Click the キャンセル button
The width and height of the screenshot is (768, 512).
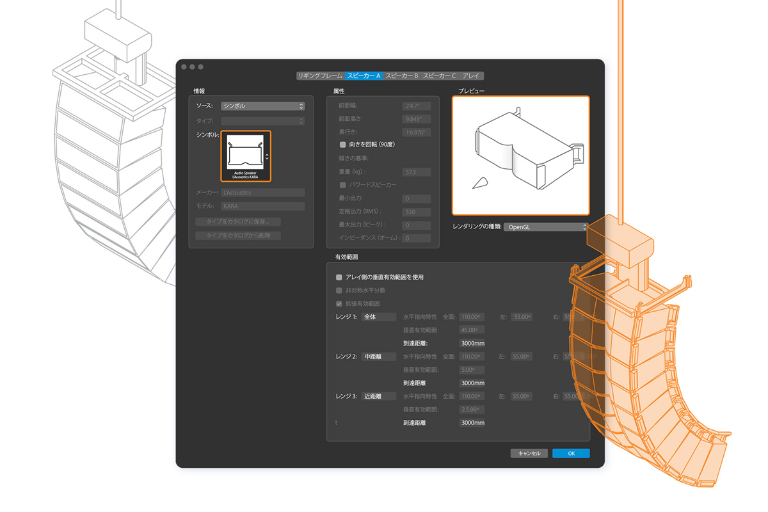[x=529, y=453]
